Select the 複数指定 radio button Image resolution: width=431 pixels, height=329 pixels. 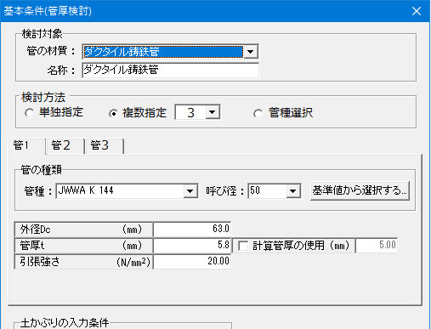point(113,113)
